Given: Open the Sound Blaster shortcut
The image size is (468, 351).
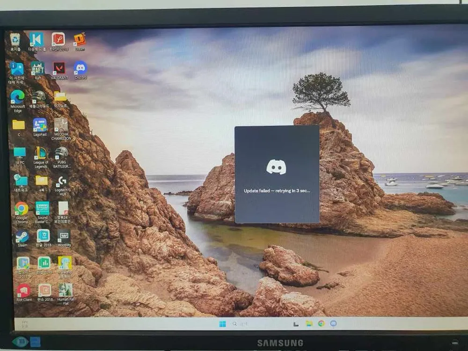Looking at the screenshot, I should coord(42,213).
